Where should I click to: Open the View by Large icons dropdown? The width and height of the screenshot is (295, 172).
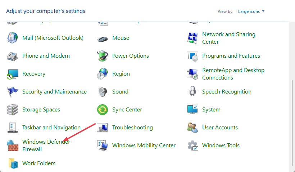point(251,11)
